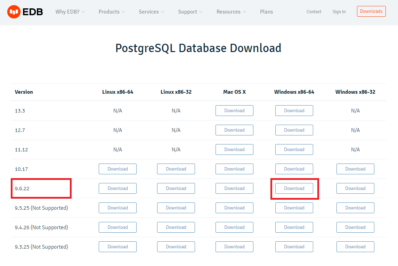The height and width of the screenshot is (266, 398).
Task: Open the Products dropdown menu
Action: pos(112,12)
